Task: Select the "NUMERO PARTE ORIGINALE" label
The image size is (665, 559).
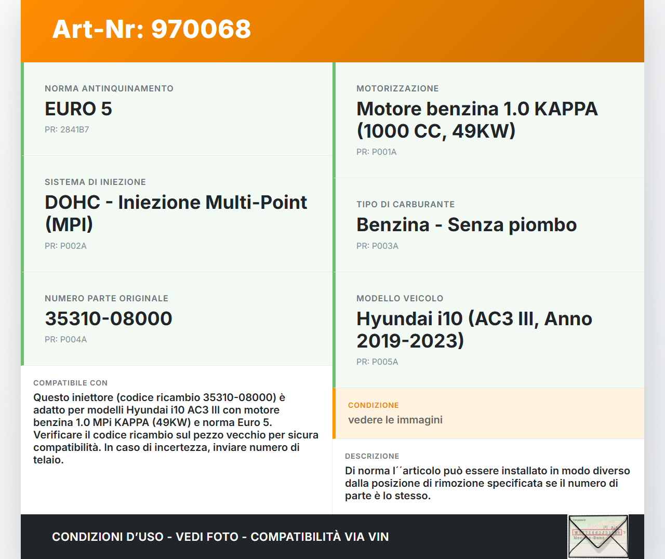Action: point(107,299)
